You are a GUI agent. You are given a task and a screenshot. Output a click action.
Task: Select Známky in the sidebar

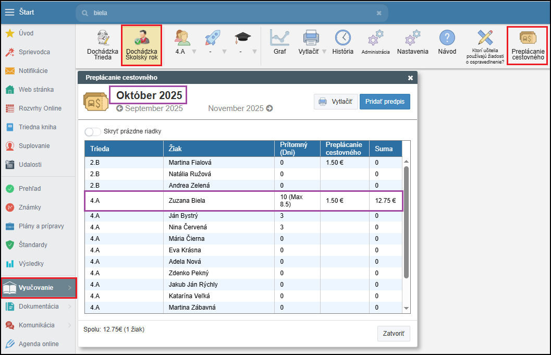tap(30, 207)
